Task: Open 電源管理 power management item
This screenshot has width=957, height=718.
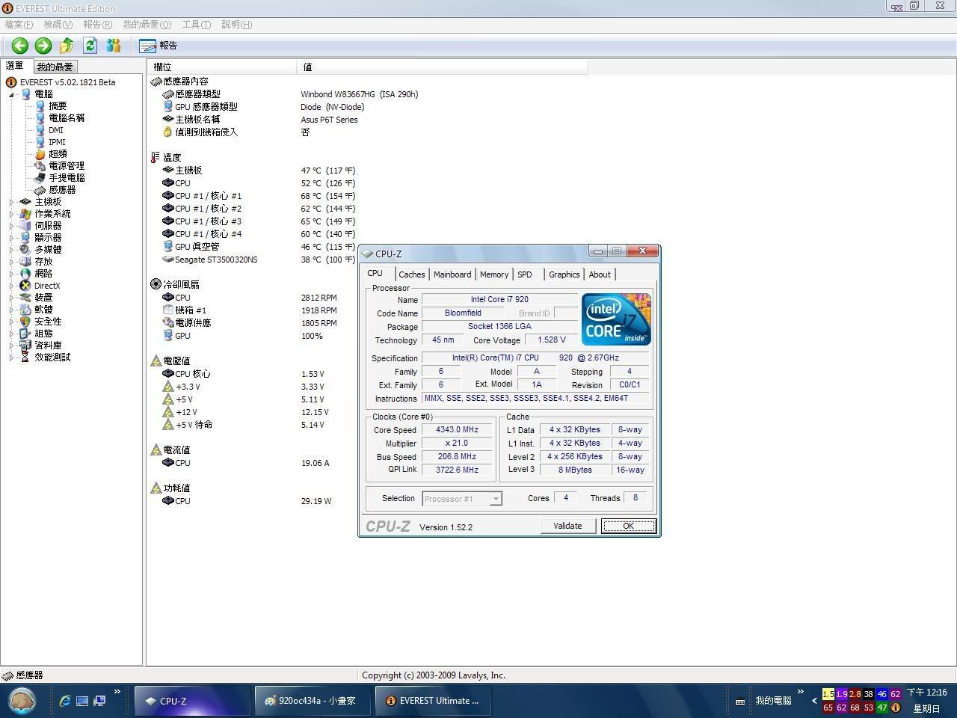Action: point(67,166)
